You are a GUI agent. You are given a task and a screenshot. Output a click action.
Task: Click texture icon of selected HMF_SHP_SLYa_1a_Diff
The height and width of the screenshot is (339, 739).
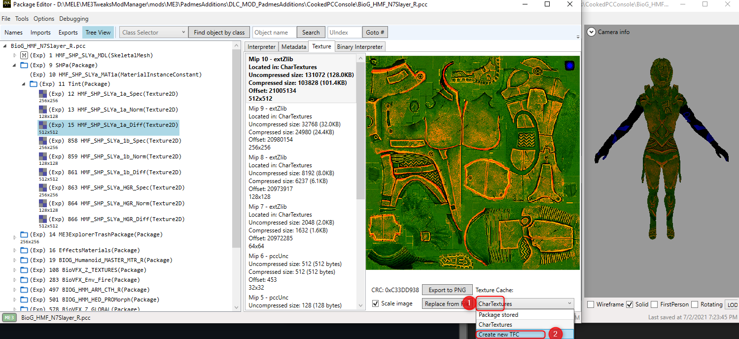click(x=43, y=125)
